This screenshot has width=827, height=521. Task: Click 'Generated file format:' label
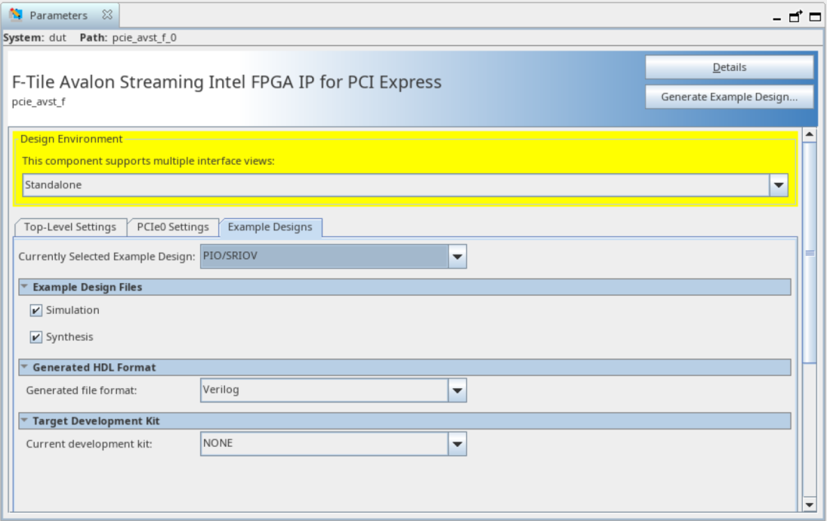(x=82, y=390)
